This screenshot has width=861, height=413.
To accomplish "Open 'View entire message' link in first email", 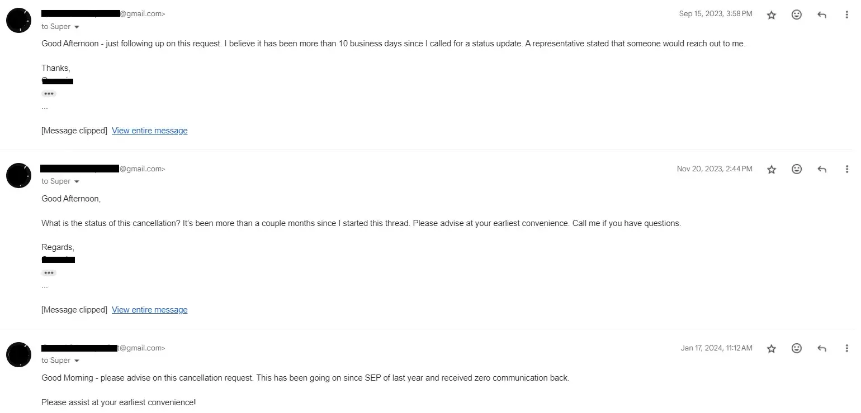I will (x=149, y=131).
